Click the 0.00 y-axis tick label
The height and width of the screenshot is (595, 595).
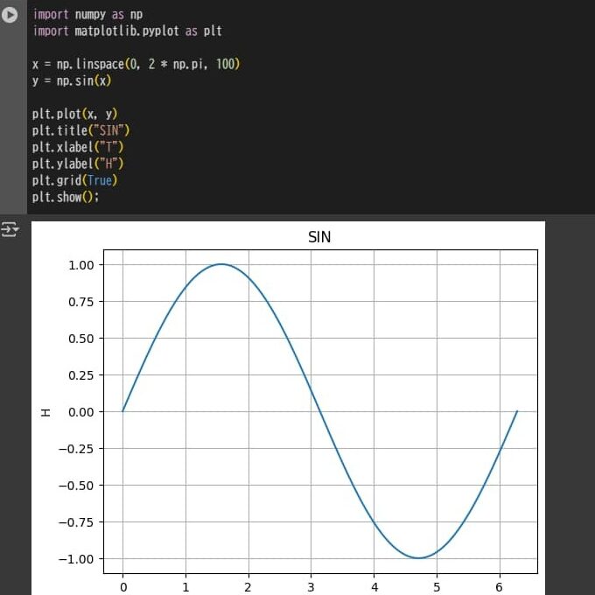[x=80, y=412]
